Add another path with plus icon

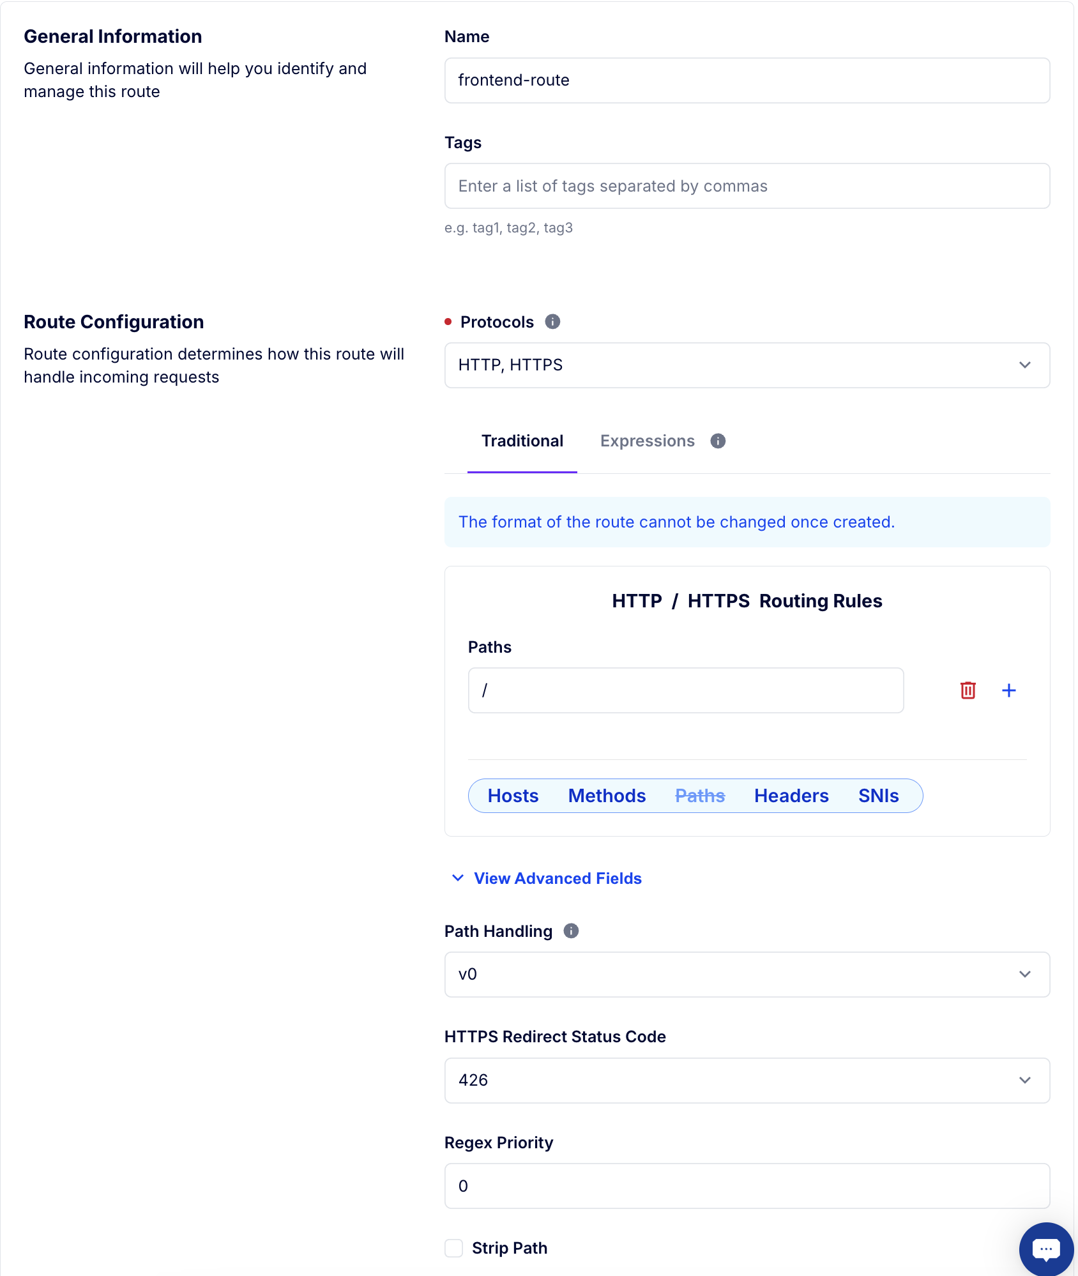[x=1008, y=690]
